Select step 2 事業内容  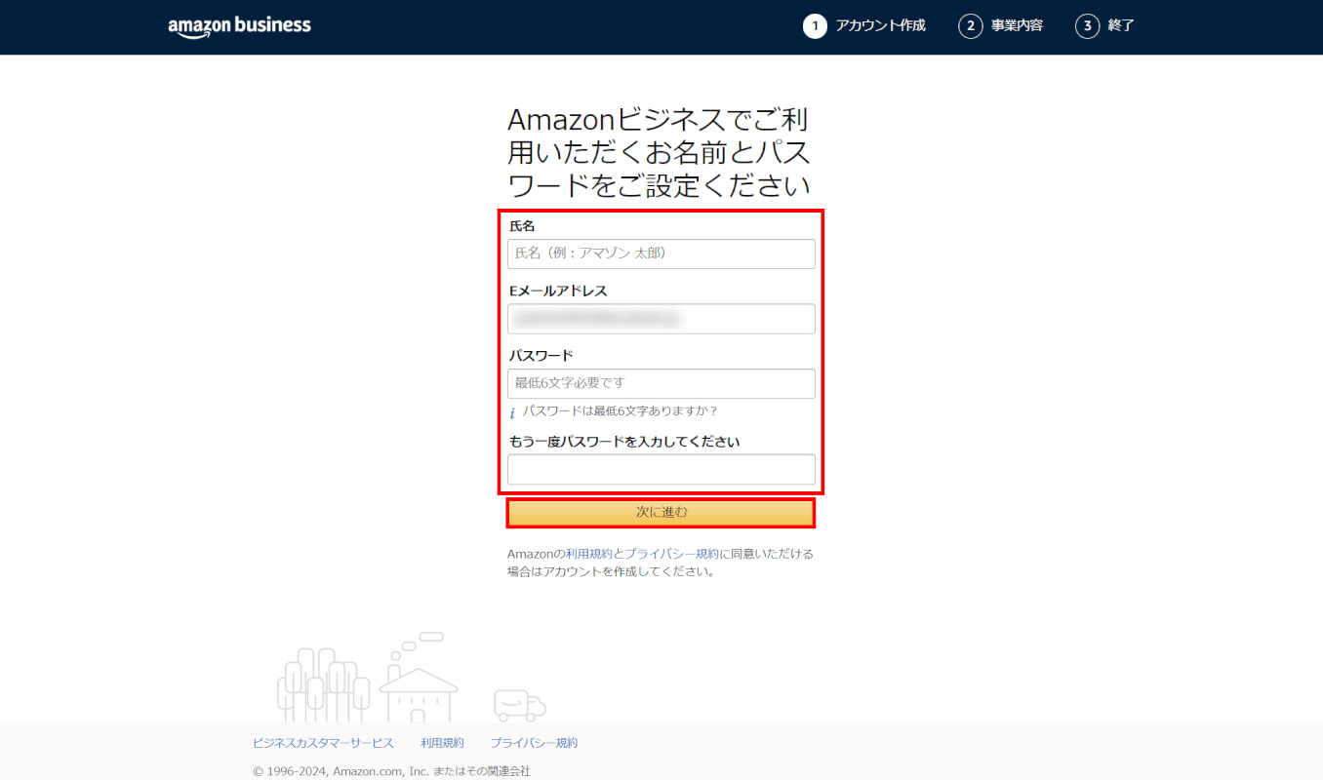coord(1000,26)
